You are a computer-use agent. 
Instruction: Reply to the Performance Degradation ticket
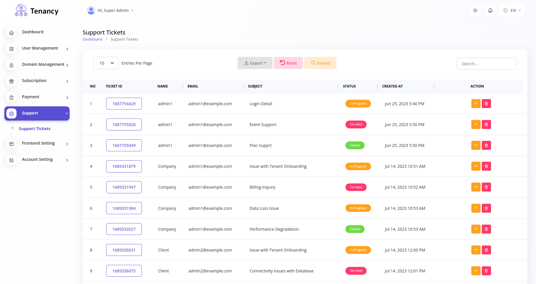pos(476,229)
